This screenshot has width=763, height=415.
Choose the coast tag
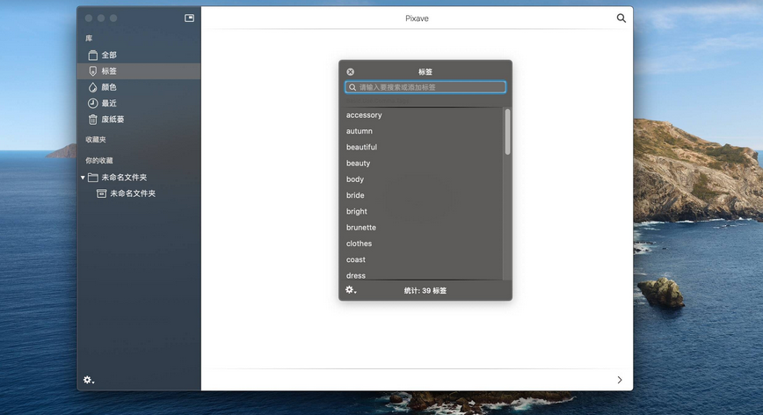pyautogui.click(x=356, y=259)
